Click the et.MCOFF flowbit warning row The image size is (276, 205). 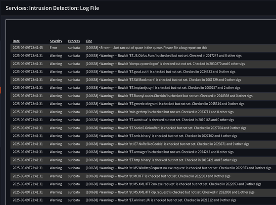click(143, 176)
